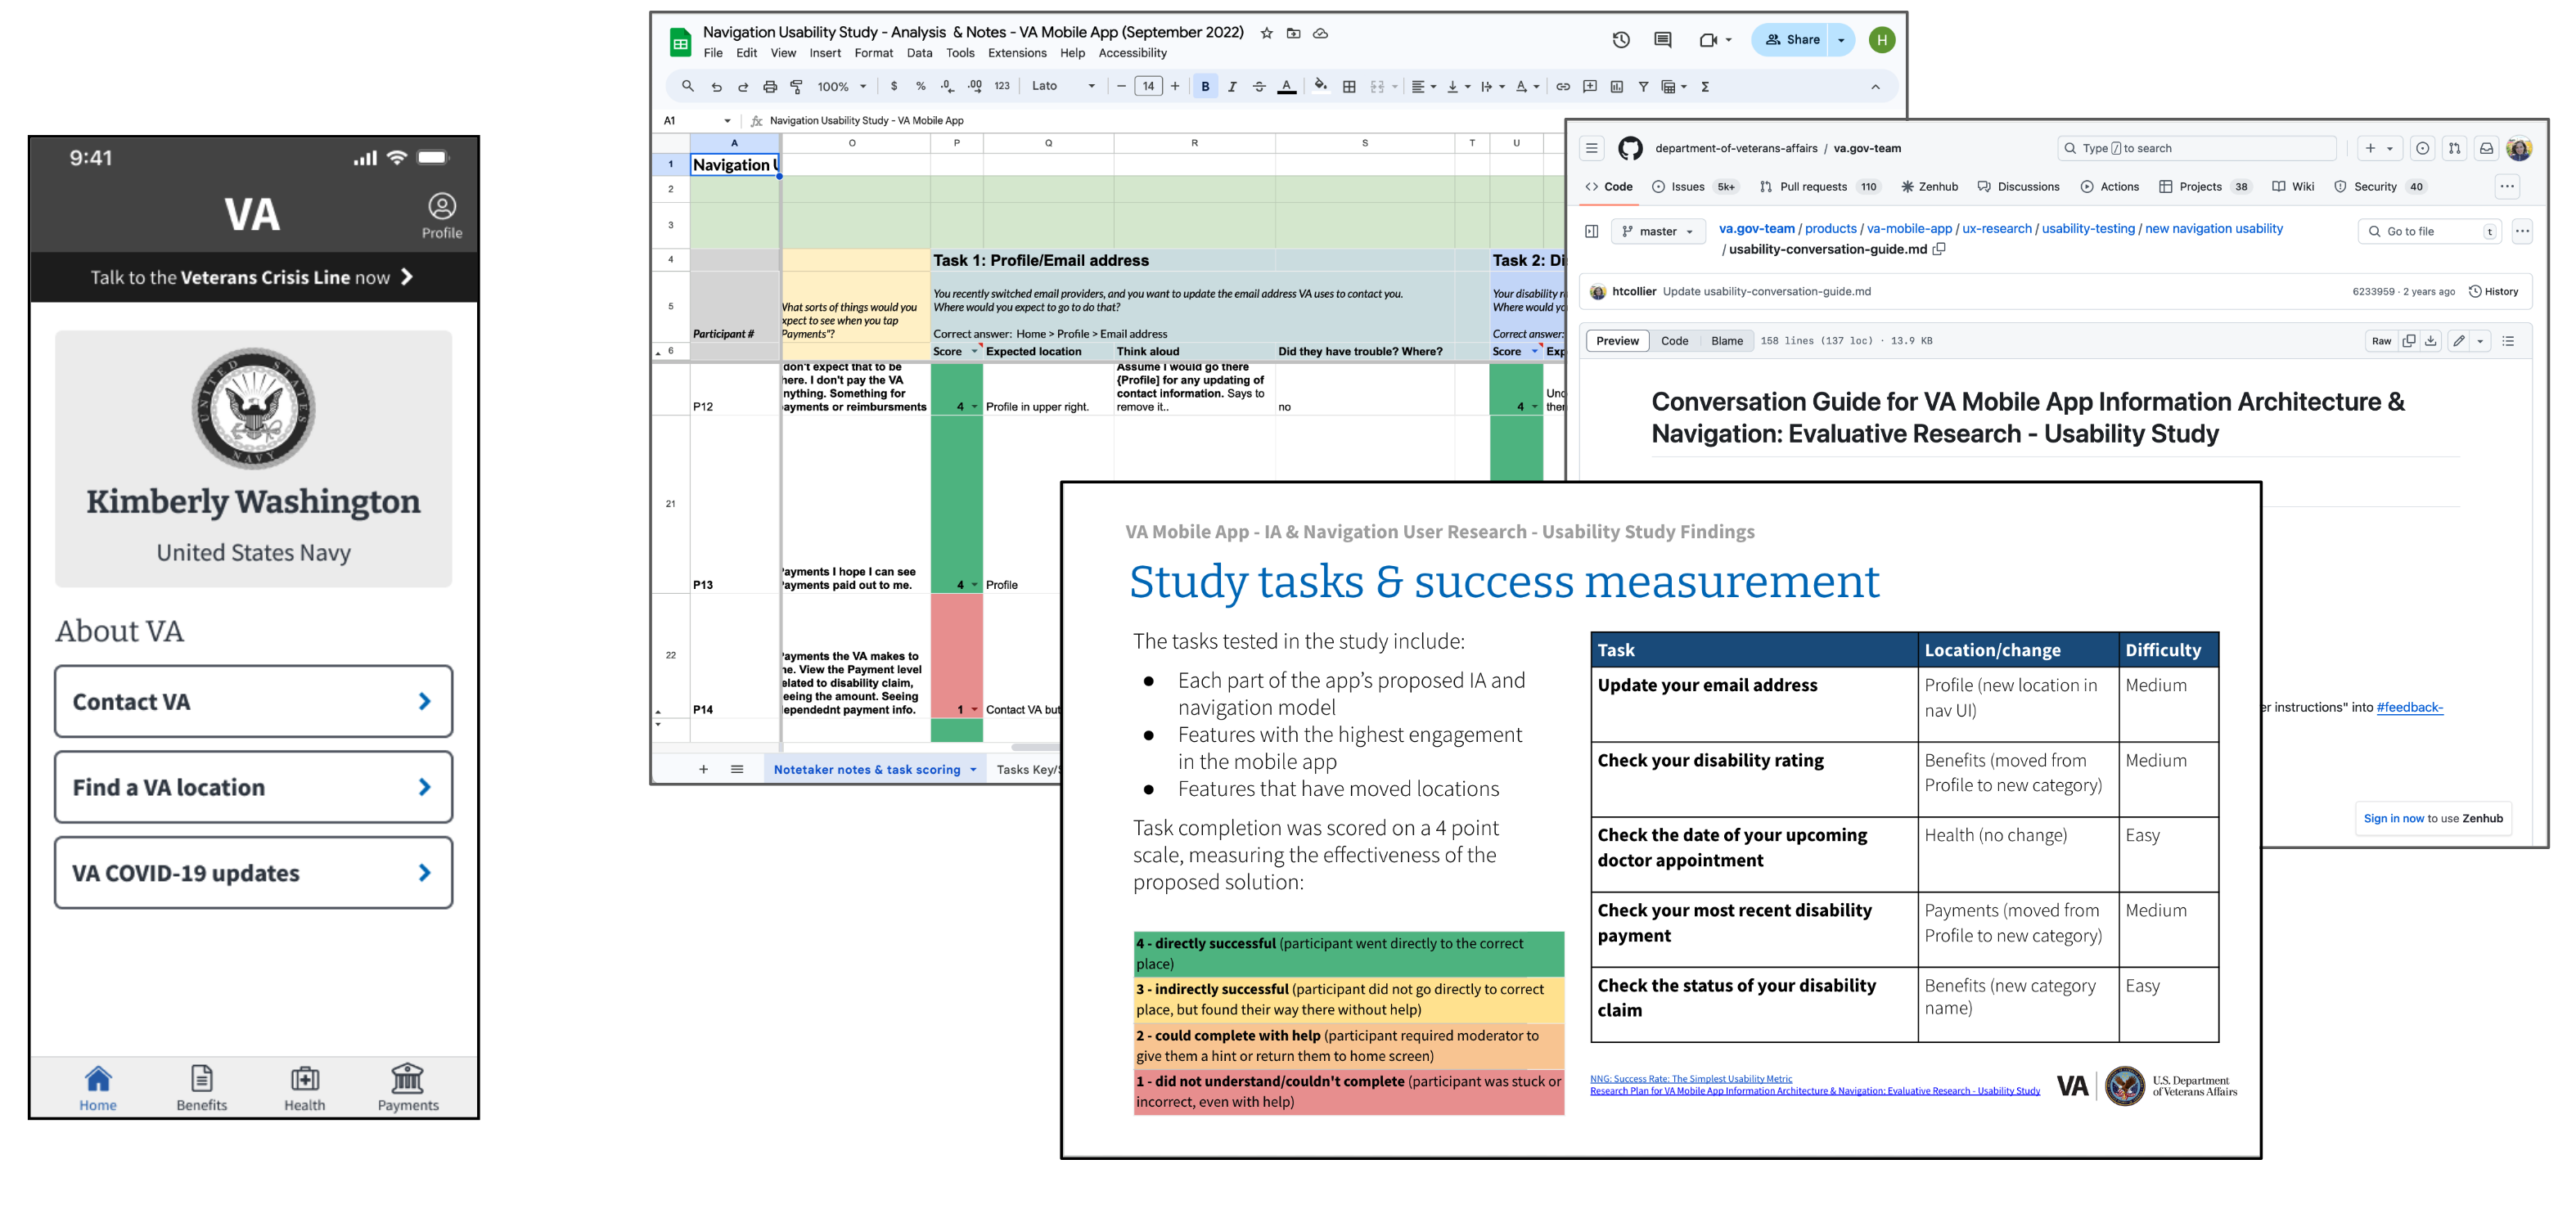
Task: Open the 100% zoom dropdown
Action: pyautogui.click(x=841, y=87)
